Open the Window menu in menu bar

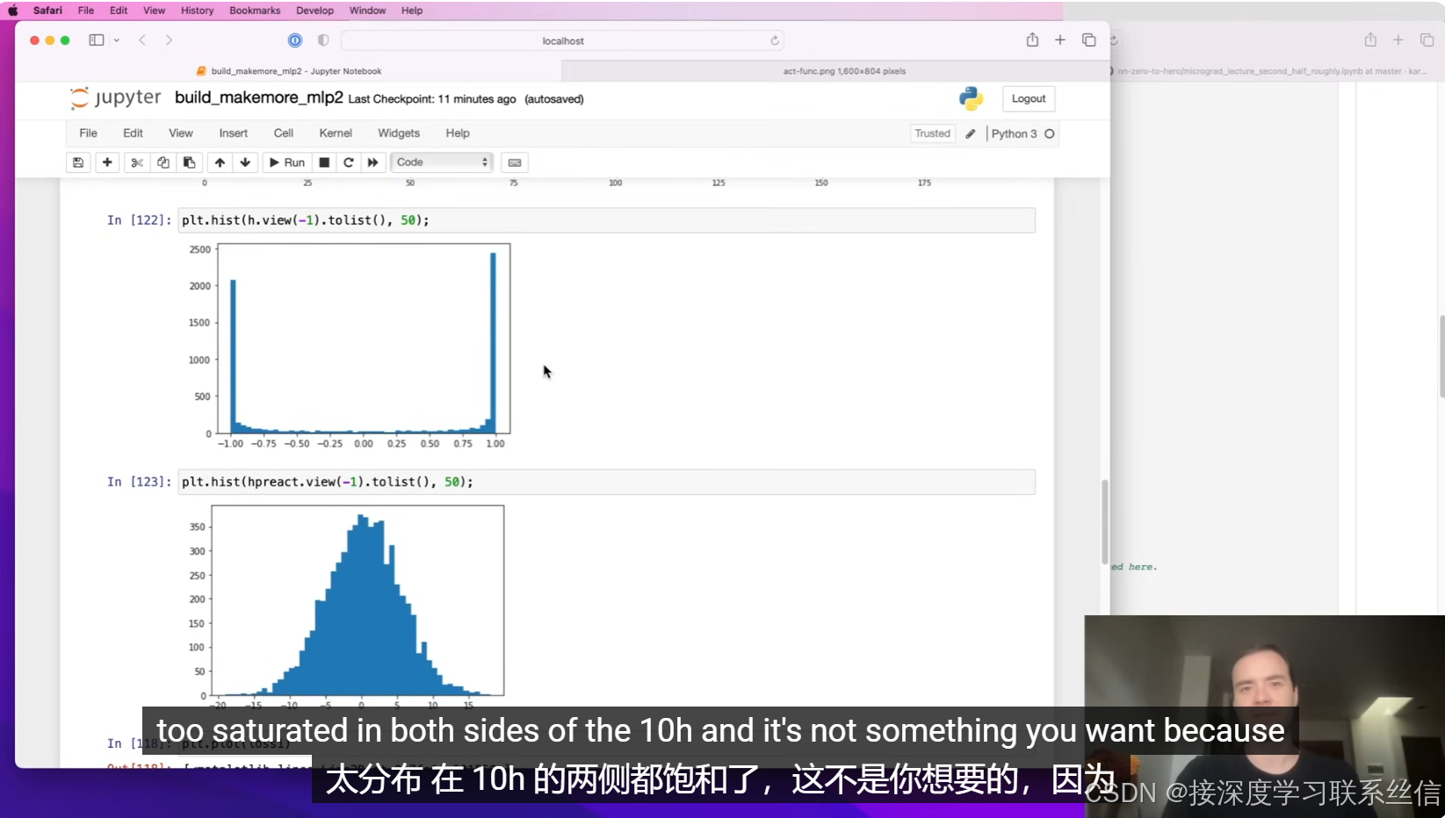(367, 11)
